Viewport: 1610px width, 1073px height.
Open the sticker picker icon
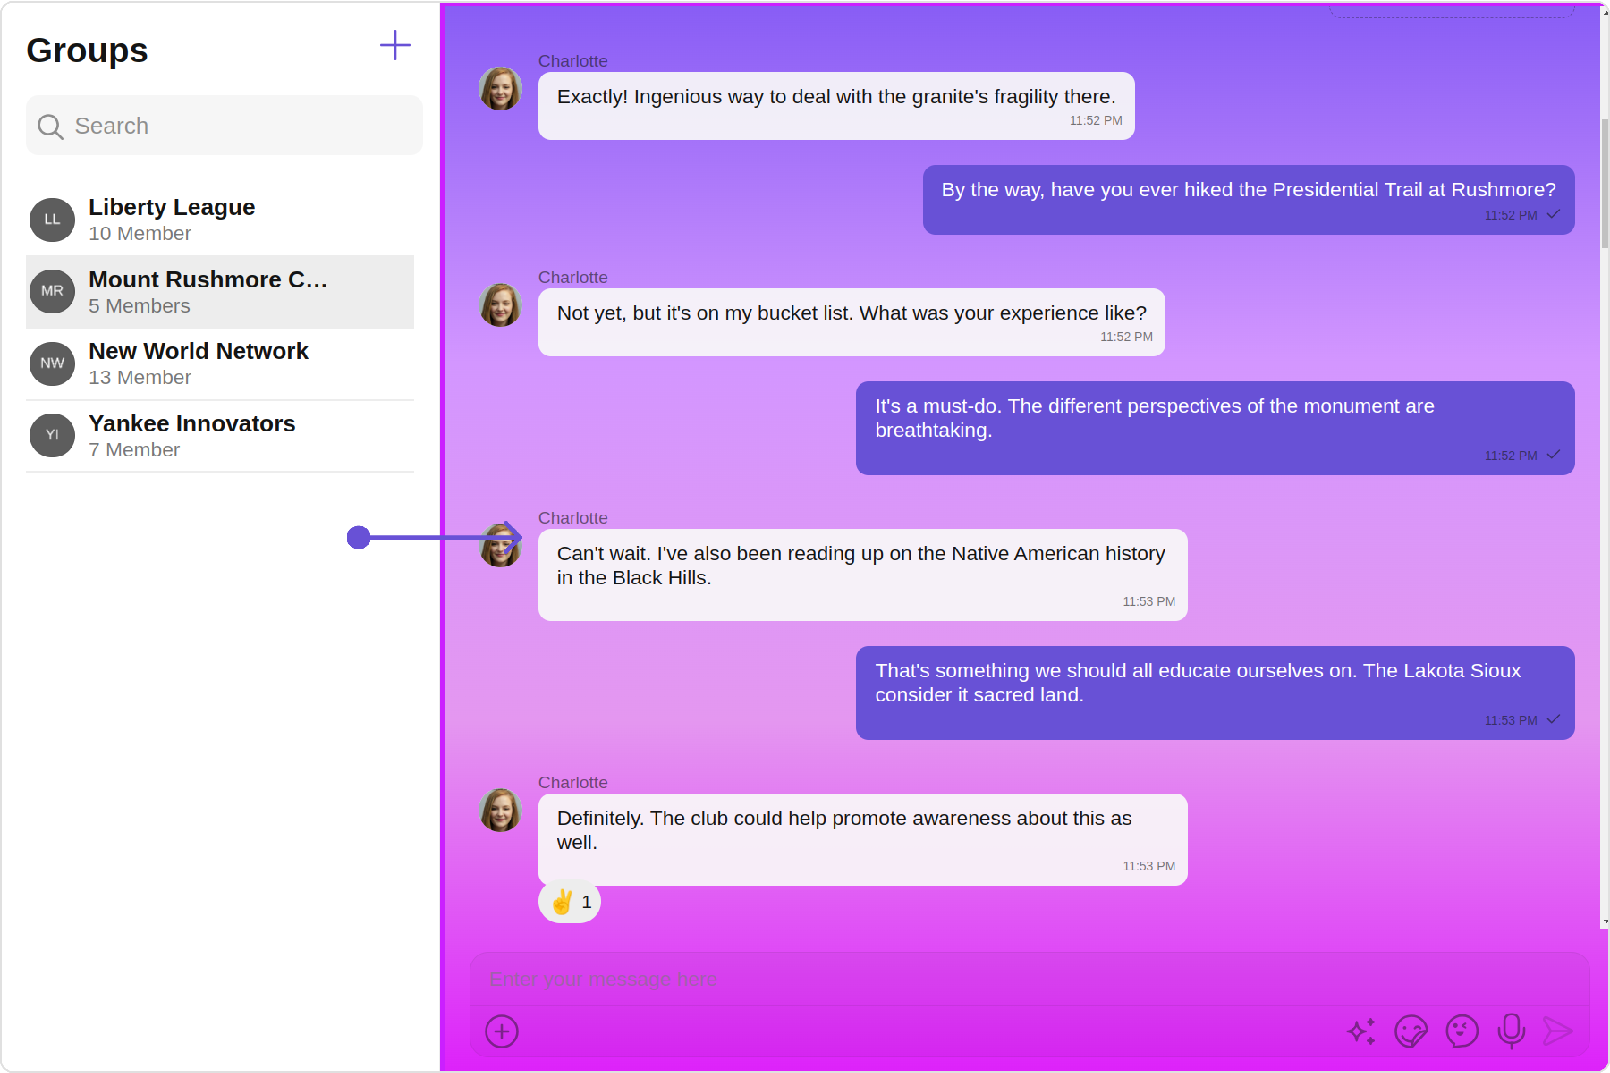point(1411,1031)
